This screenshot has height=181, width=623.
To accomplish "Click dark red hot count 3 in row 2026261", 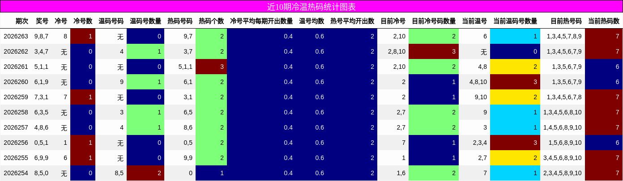I will [211, 67].
